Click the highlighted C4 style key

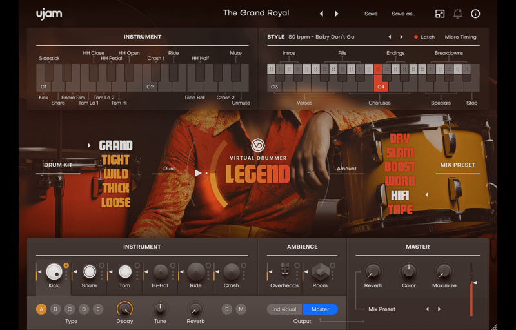pyautogui.click(x=381, y=83)
